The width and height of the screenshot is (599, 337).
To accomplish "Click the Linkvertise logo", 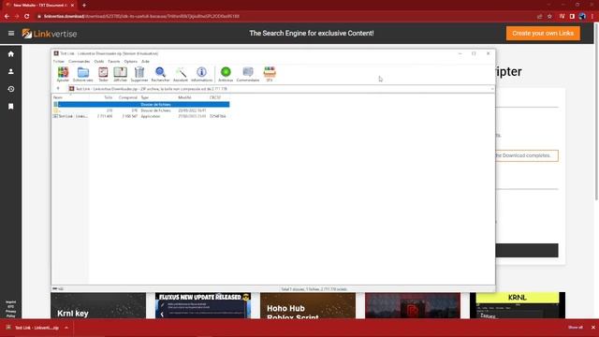I will 50,34.
